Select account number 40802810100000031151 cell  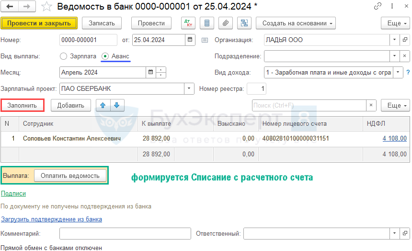pos(310,139)
